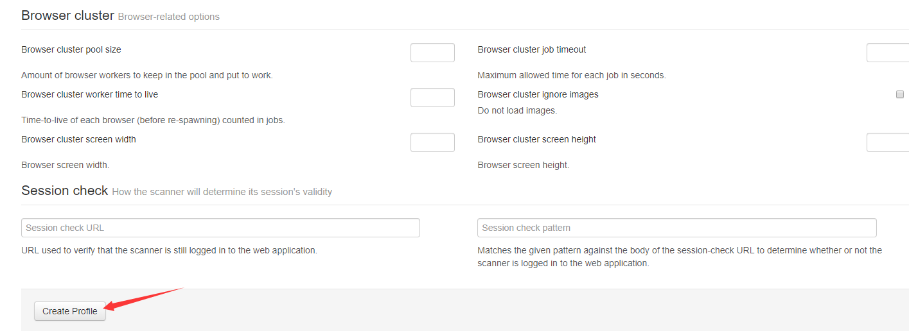Click the "Browser cluster pool size" label

pos(71,49)
